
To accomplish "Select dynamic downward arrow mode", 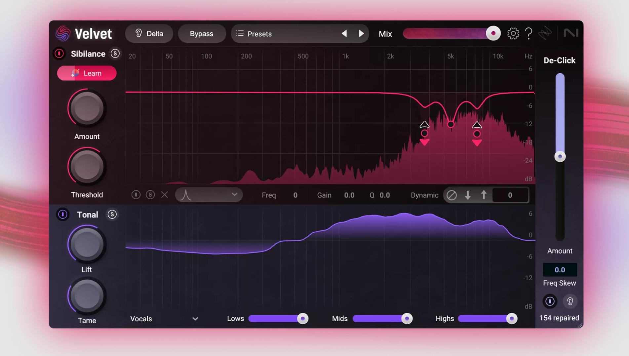I will (468, 195).
